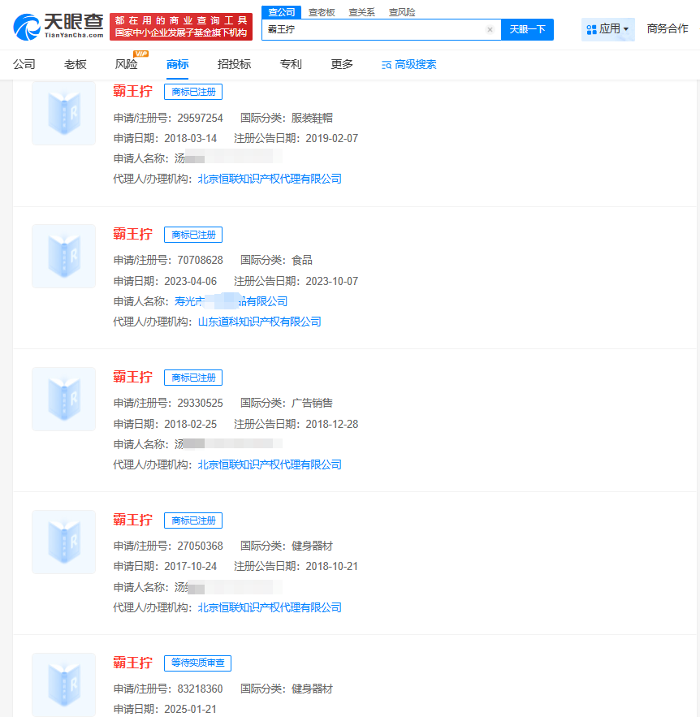Open trademark thumbnail for registration 83218360

click(63, 685)
